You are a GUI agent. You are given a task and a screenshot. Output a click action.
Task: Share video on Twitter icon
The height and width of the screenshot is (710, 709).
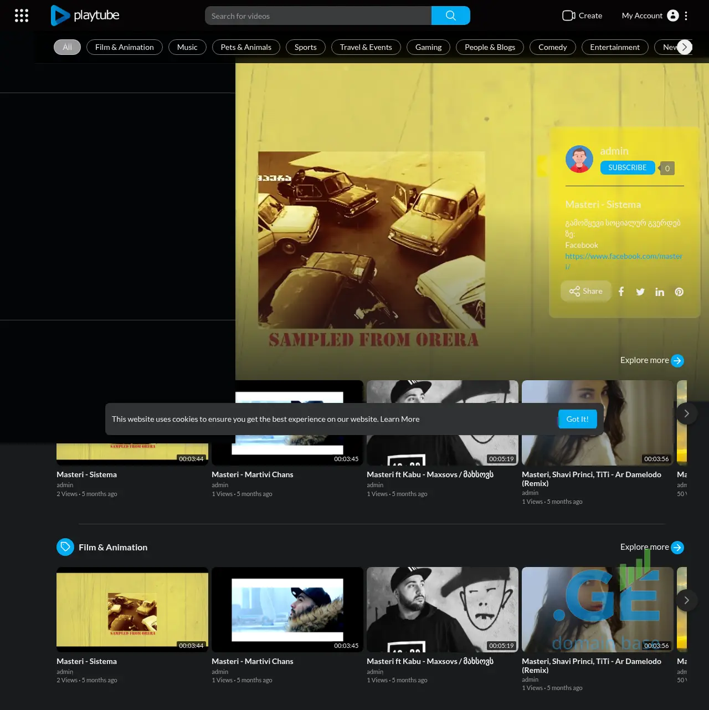(640, 292)
